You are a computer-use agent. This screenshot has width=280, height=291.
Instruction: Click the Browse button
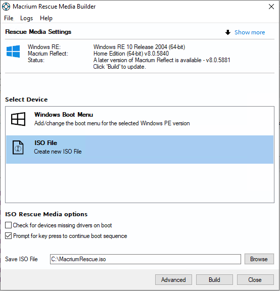[x=259, y=259]
